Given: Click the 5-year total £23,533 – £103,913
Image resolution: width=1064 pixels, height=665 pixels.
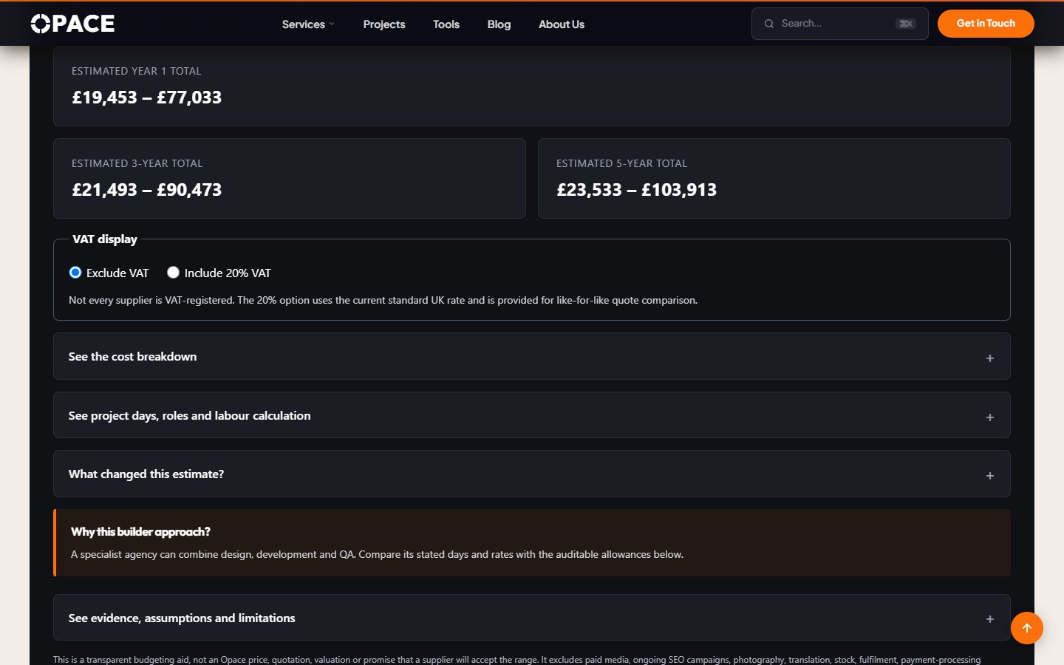Looking at the screenshot, I should point(637,190).
